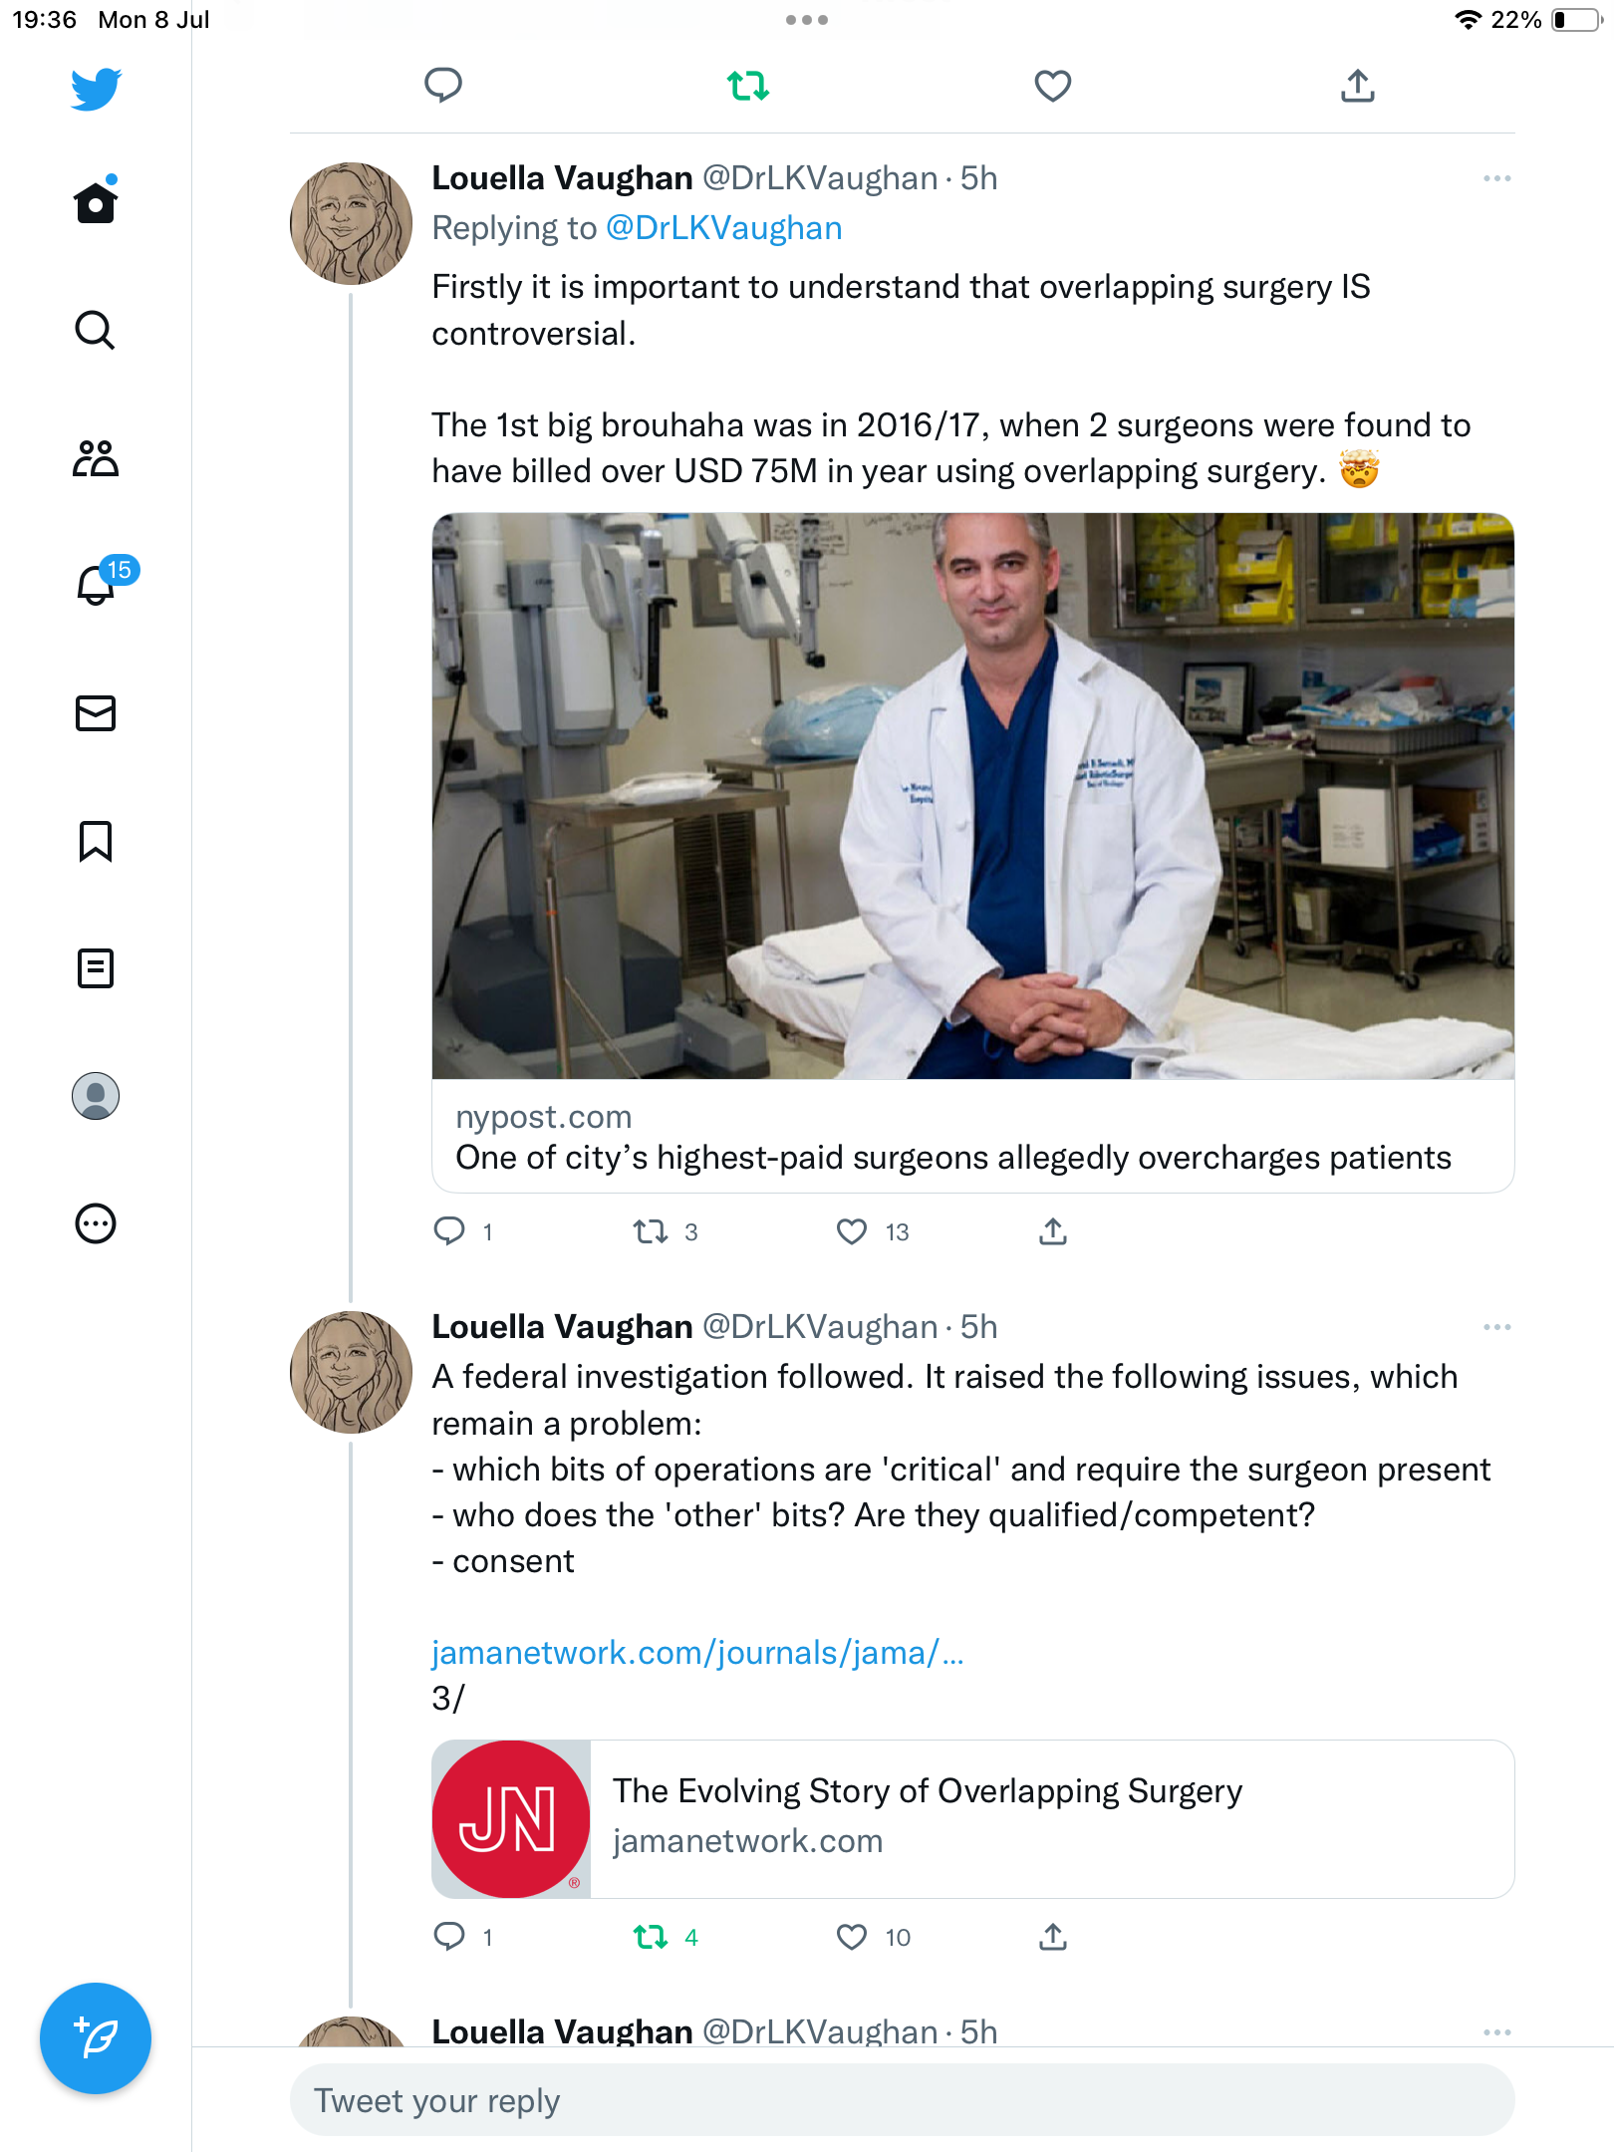Viewport: 1614px width, 2152px height.
Task: Open Communities people icon
Action: pos(96,458)
